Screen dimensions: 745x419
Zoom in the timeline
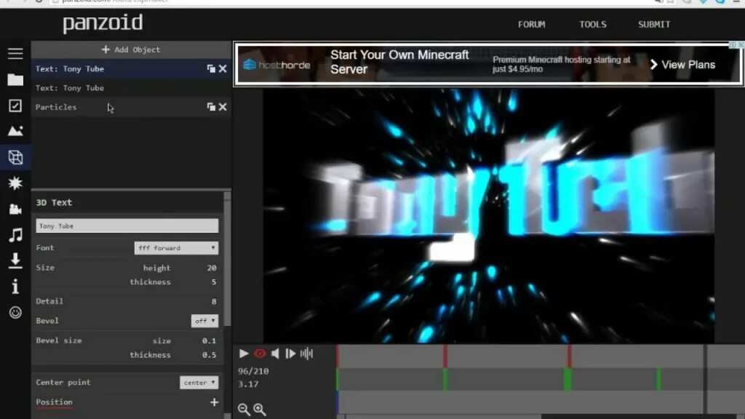260,409
